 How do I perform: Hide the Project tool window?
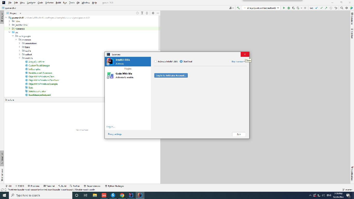pos(158,13)
